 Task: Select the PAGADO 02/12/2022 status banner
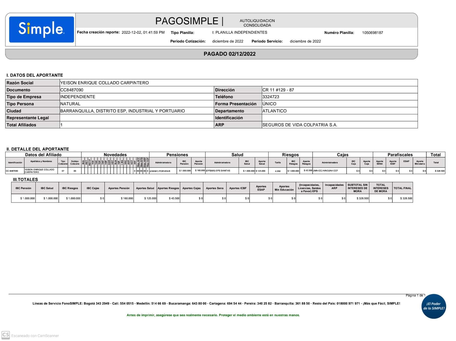click(229, 54)
